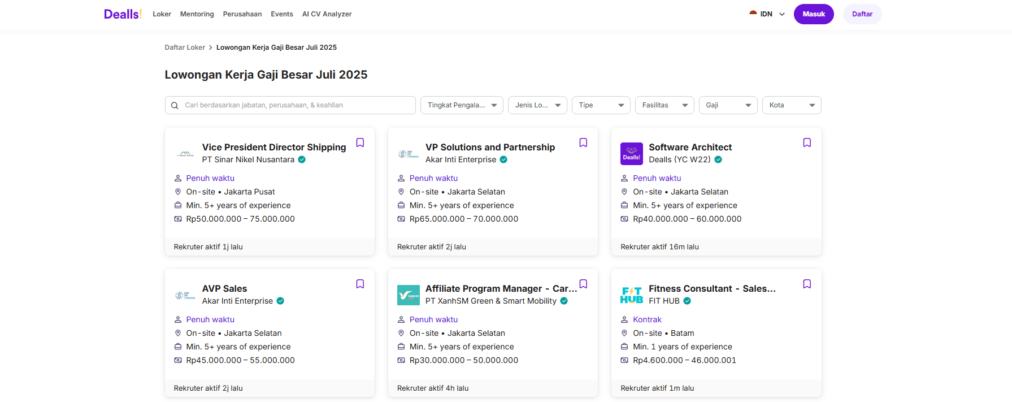Click salary Rp45.000.000 – 55.000.000
The width and height of the screenshot is (1012, 402).
pos(241,360)
